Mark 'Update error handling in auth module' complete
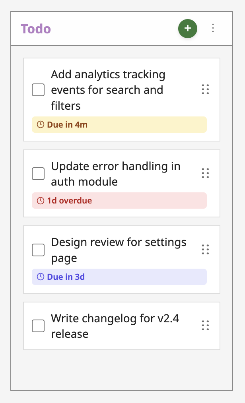245x403 pixels. point(38,173)
